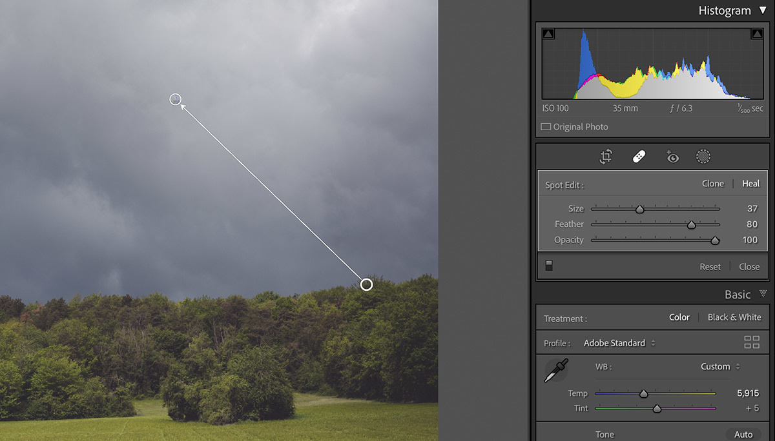Click the Temp value 5,915
The image size is (775, 441).
click(747, 393)
